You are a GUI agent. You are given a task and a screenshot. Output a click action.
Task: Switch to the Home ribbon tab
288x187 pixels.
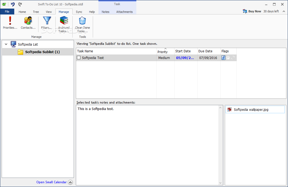(x=22, y=12)
